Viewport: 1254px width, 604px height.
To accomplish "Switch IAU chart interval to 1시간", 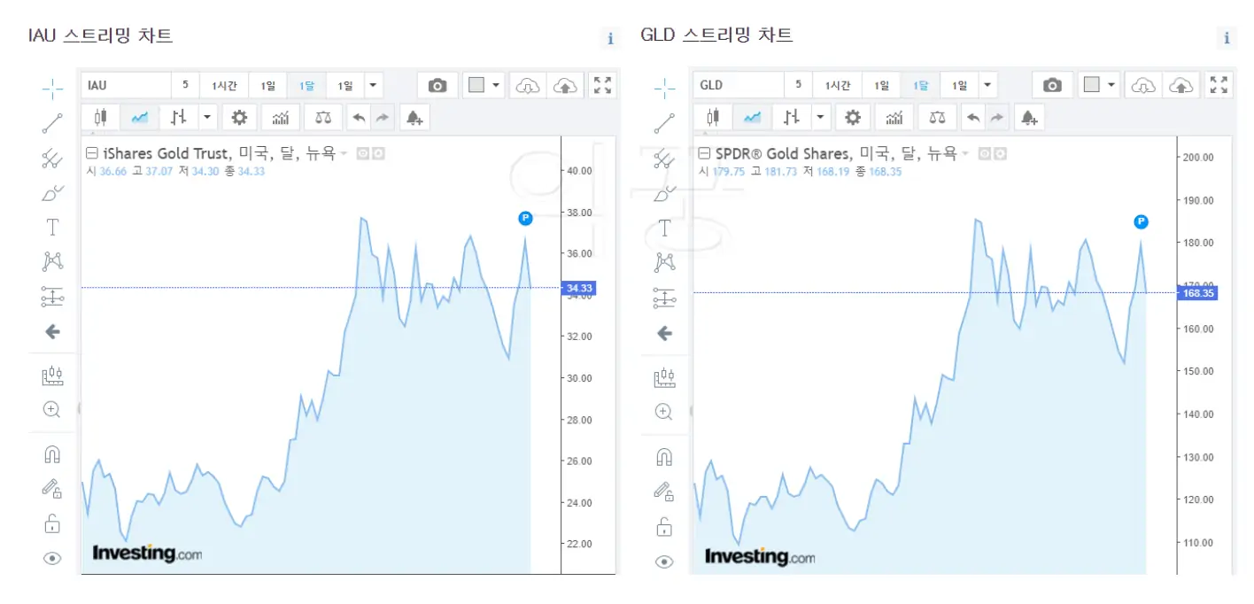I will point(225,84).
